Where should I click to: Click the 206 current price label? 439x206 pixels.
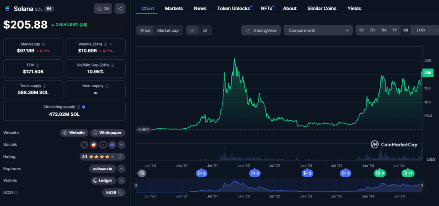point(427,73)
